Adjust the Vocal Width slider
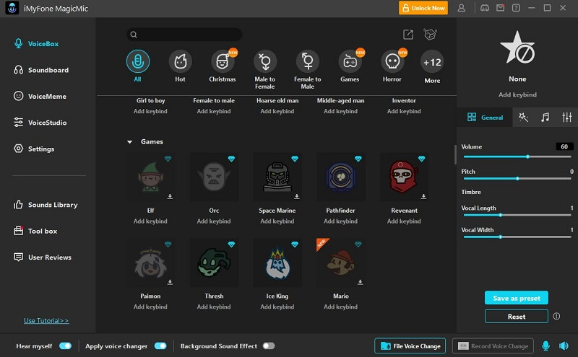The width and height of the screenshot is (578, 357). [x=517, y=237]
